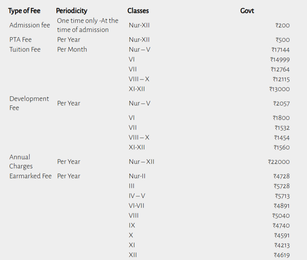Click the ₹200 admission fee value
The image size is (307, 260).
[x=282, y=25]
